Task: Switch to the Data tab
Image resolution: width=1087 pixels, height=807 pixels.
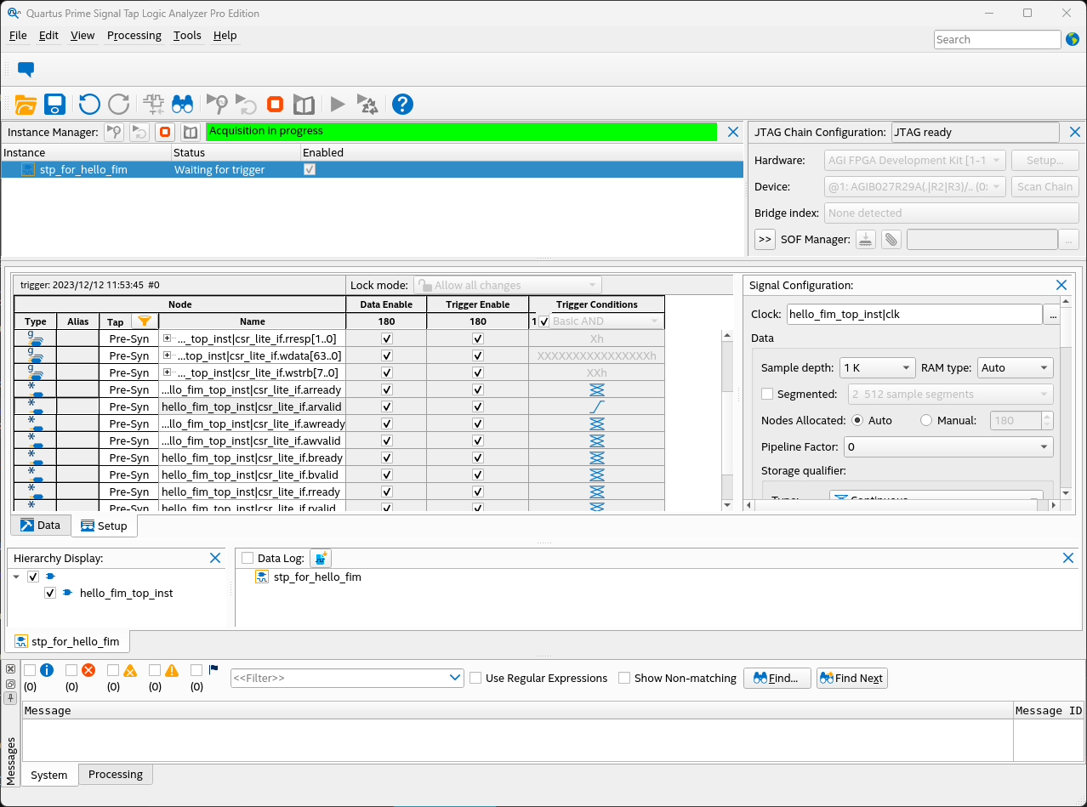Action: 40,526
